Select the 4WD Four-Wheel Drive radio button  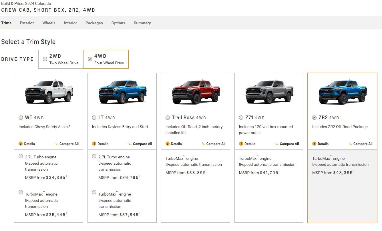90,59
